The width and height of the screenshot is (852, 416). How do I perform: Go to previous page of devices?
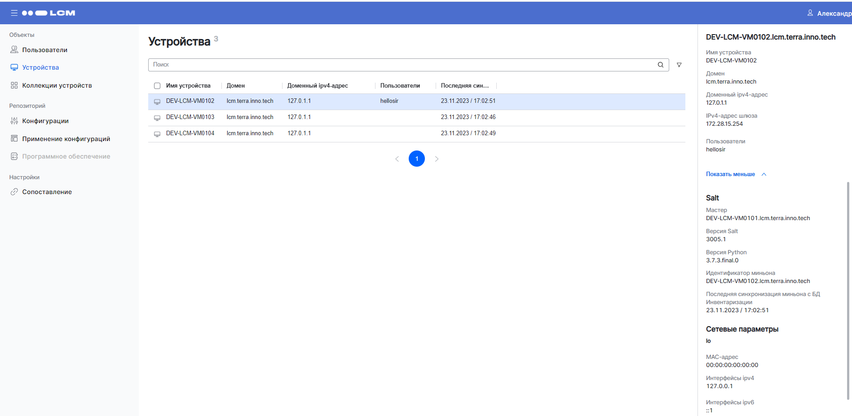click(397, 159)
